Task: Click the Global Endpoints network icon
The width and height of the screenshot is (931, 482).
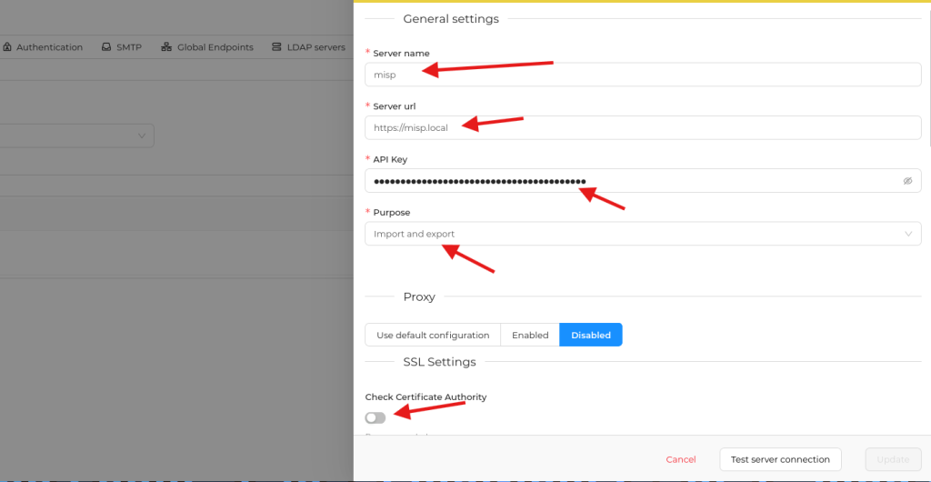Action: (166, 47)
